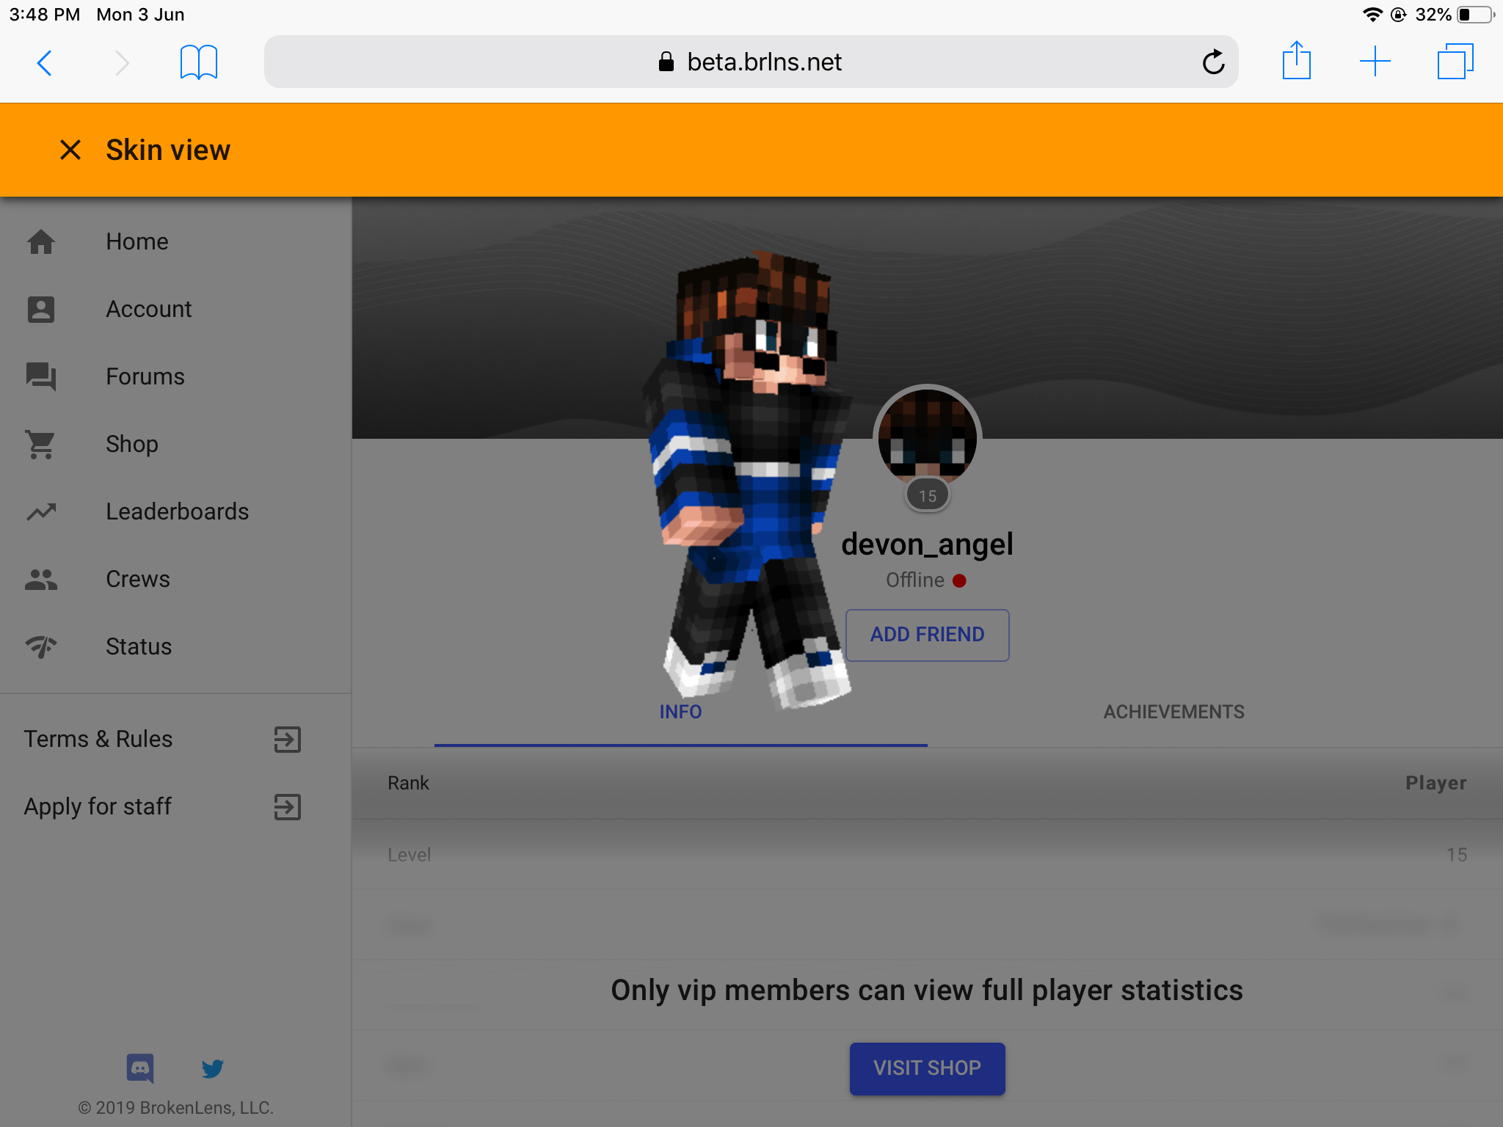Open the Discord link icon

tap(140, 1068)
